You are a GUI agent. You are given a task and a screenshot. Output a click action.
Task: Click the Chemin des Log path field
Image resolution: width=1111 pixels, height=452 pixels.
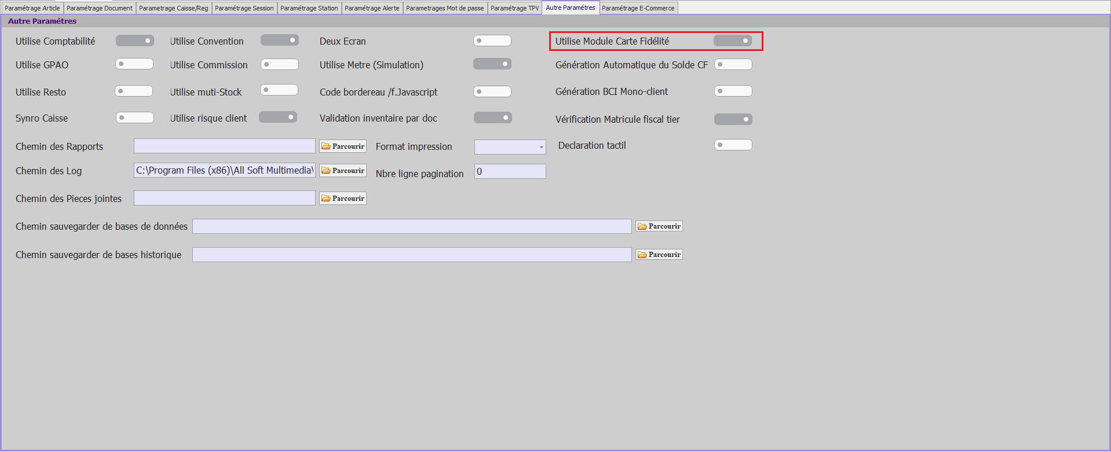pos(225,170)
